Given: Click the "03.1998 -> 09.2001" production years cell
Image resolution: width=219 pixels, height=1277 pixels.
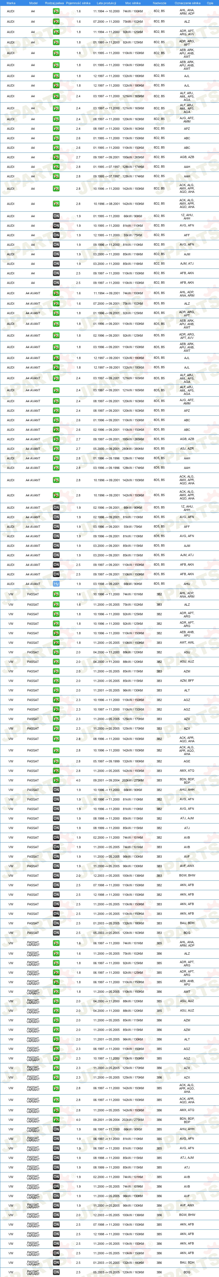Looking at the screenshot, I should click(x=106, y=584).
